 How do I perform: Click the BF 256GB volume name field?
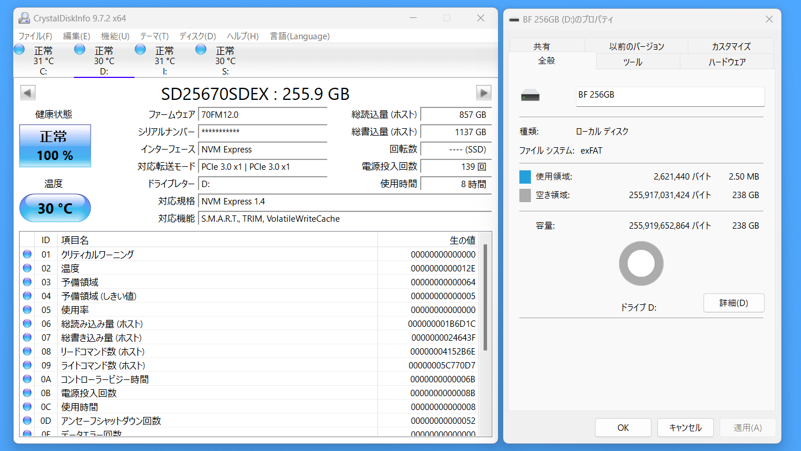tap(670, 96)
